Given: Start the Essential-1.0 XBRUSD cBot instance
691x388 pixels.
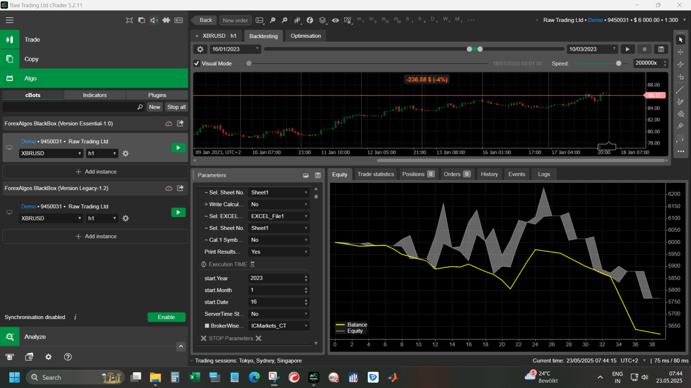Looking at the screenshot, I should click(178, 148).
